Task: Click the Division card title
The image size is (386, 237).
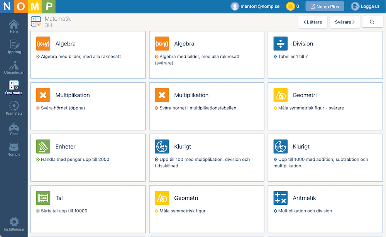Action: (303, 44)
